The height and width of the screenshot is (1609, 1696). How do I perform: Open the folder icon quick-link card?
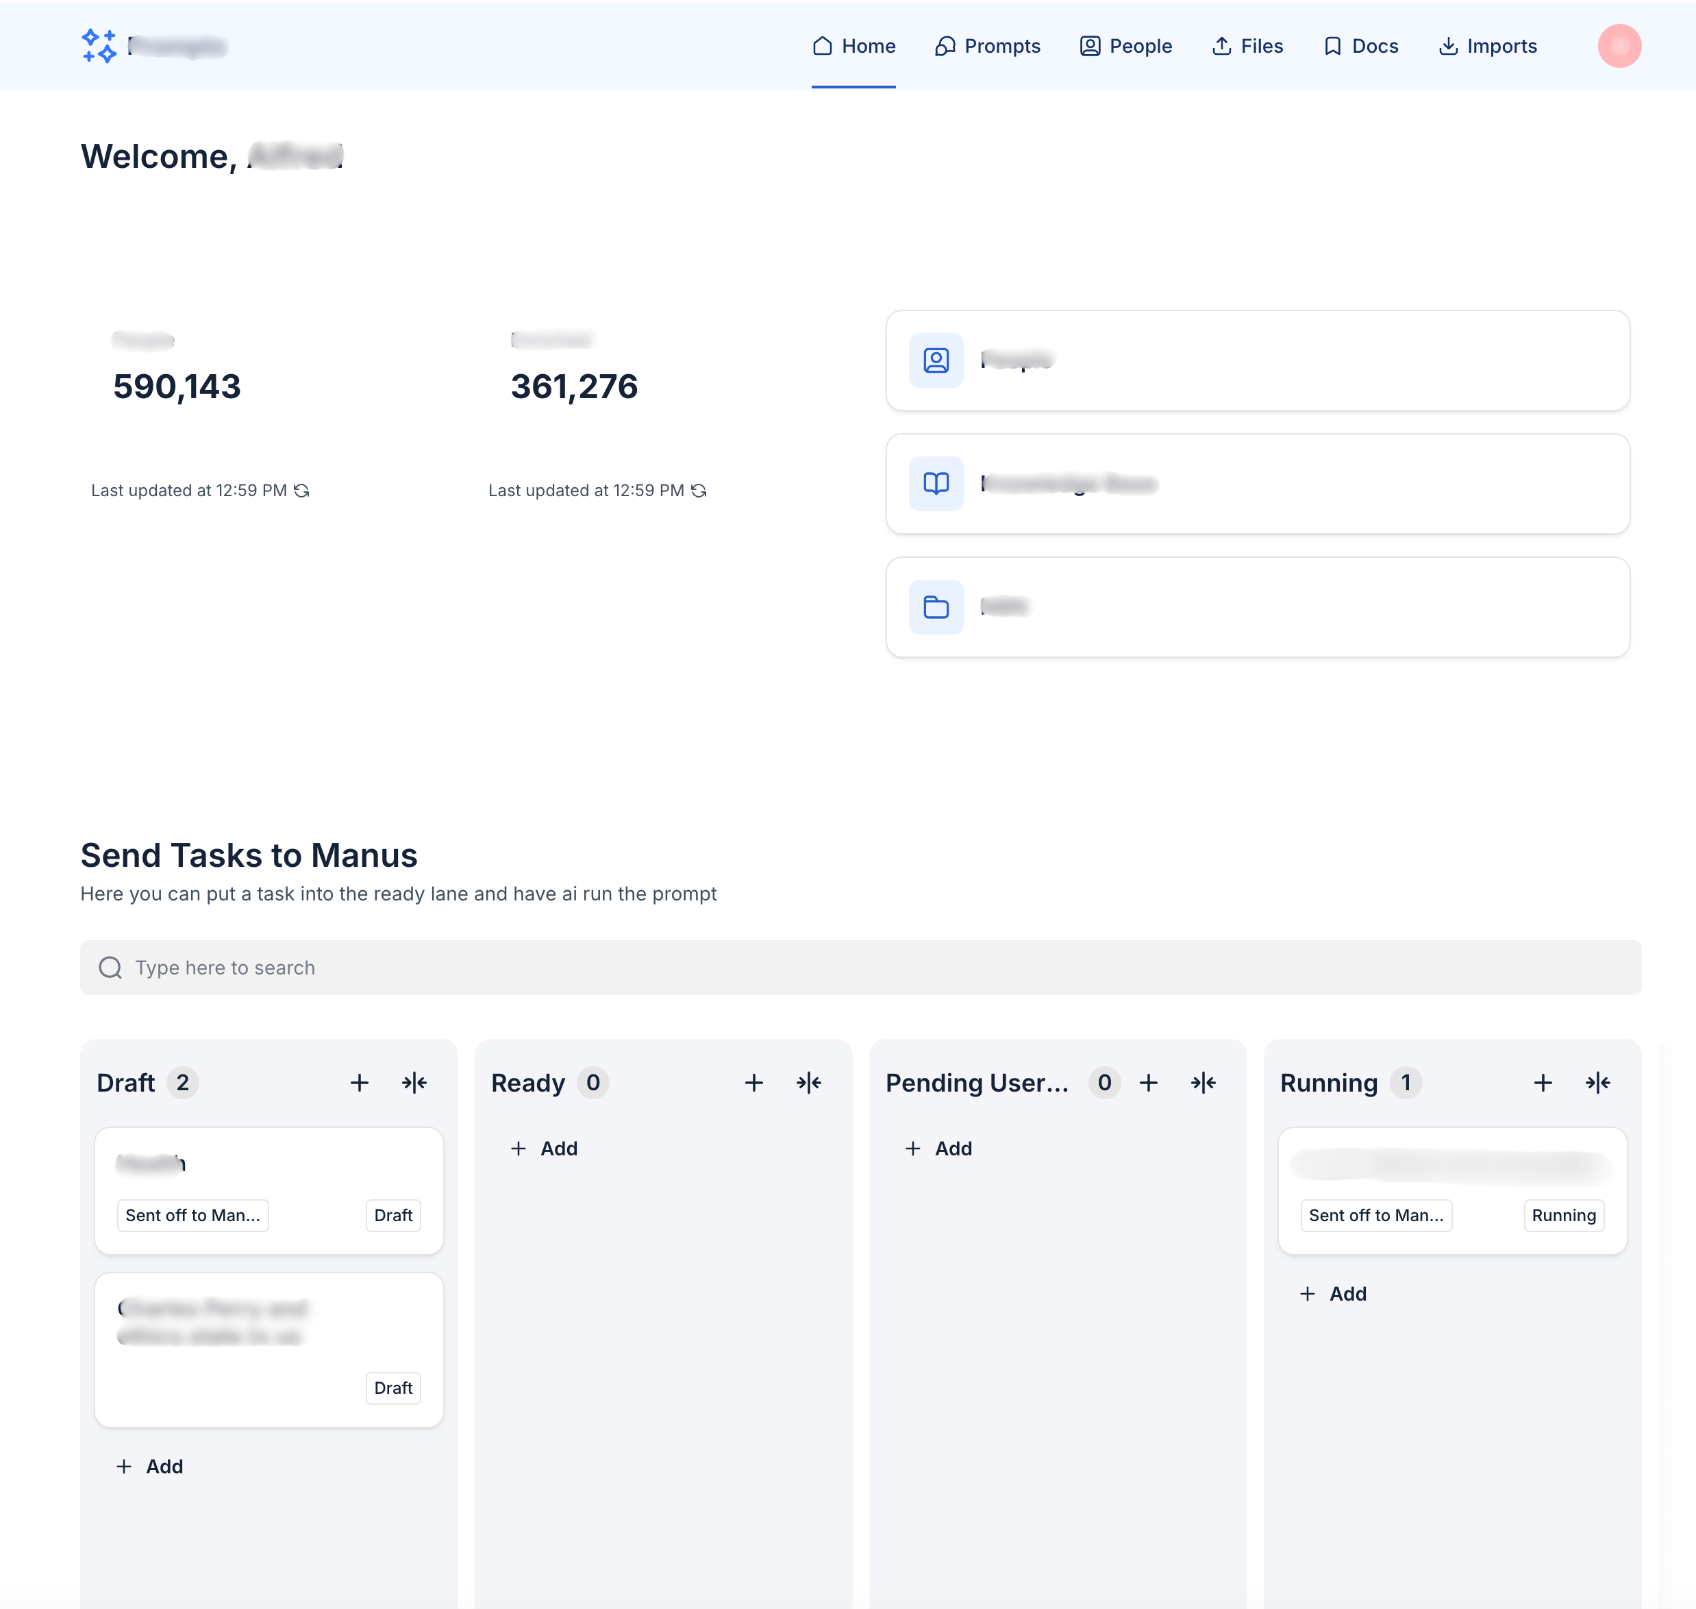[x=1257, y=607]
